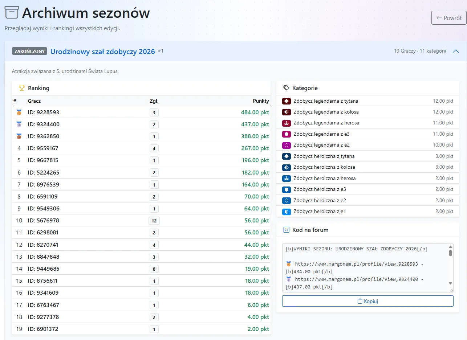
Task: Click the submissions badge 12 for ID 5676978
Action: pyautogui.click(x=154, y=221)
